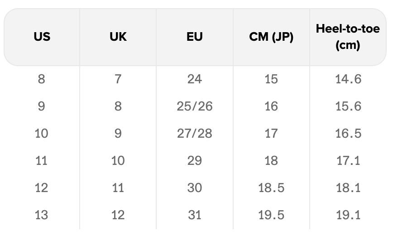Click heel-to-toe value 14.6
393x241 pixels.
[x=348, y=79]
